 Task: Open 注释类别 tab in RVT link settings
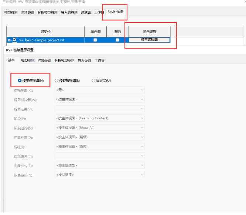tap(44, 61)
